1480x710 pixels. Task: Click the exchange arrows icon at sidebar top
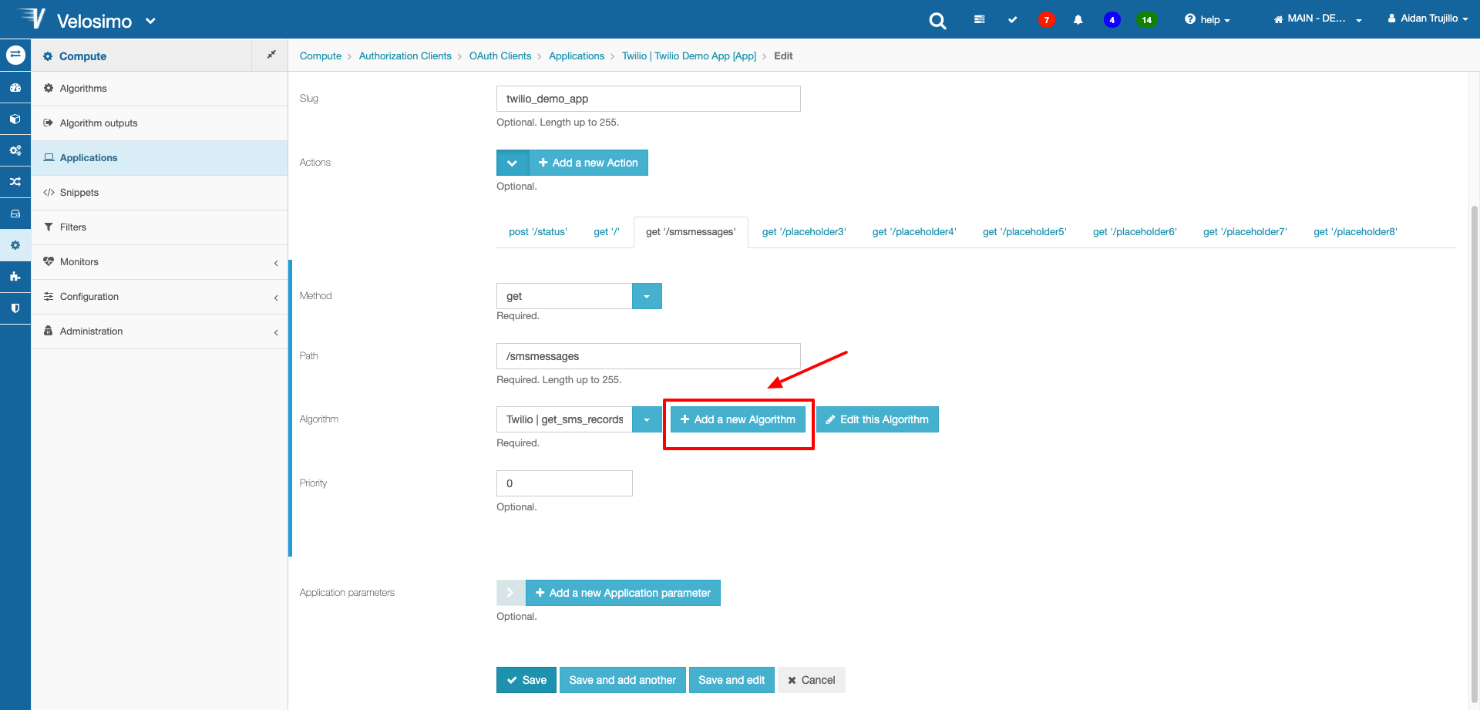pos(15,55)
